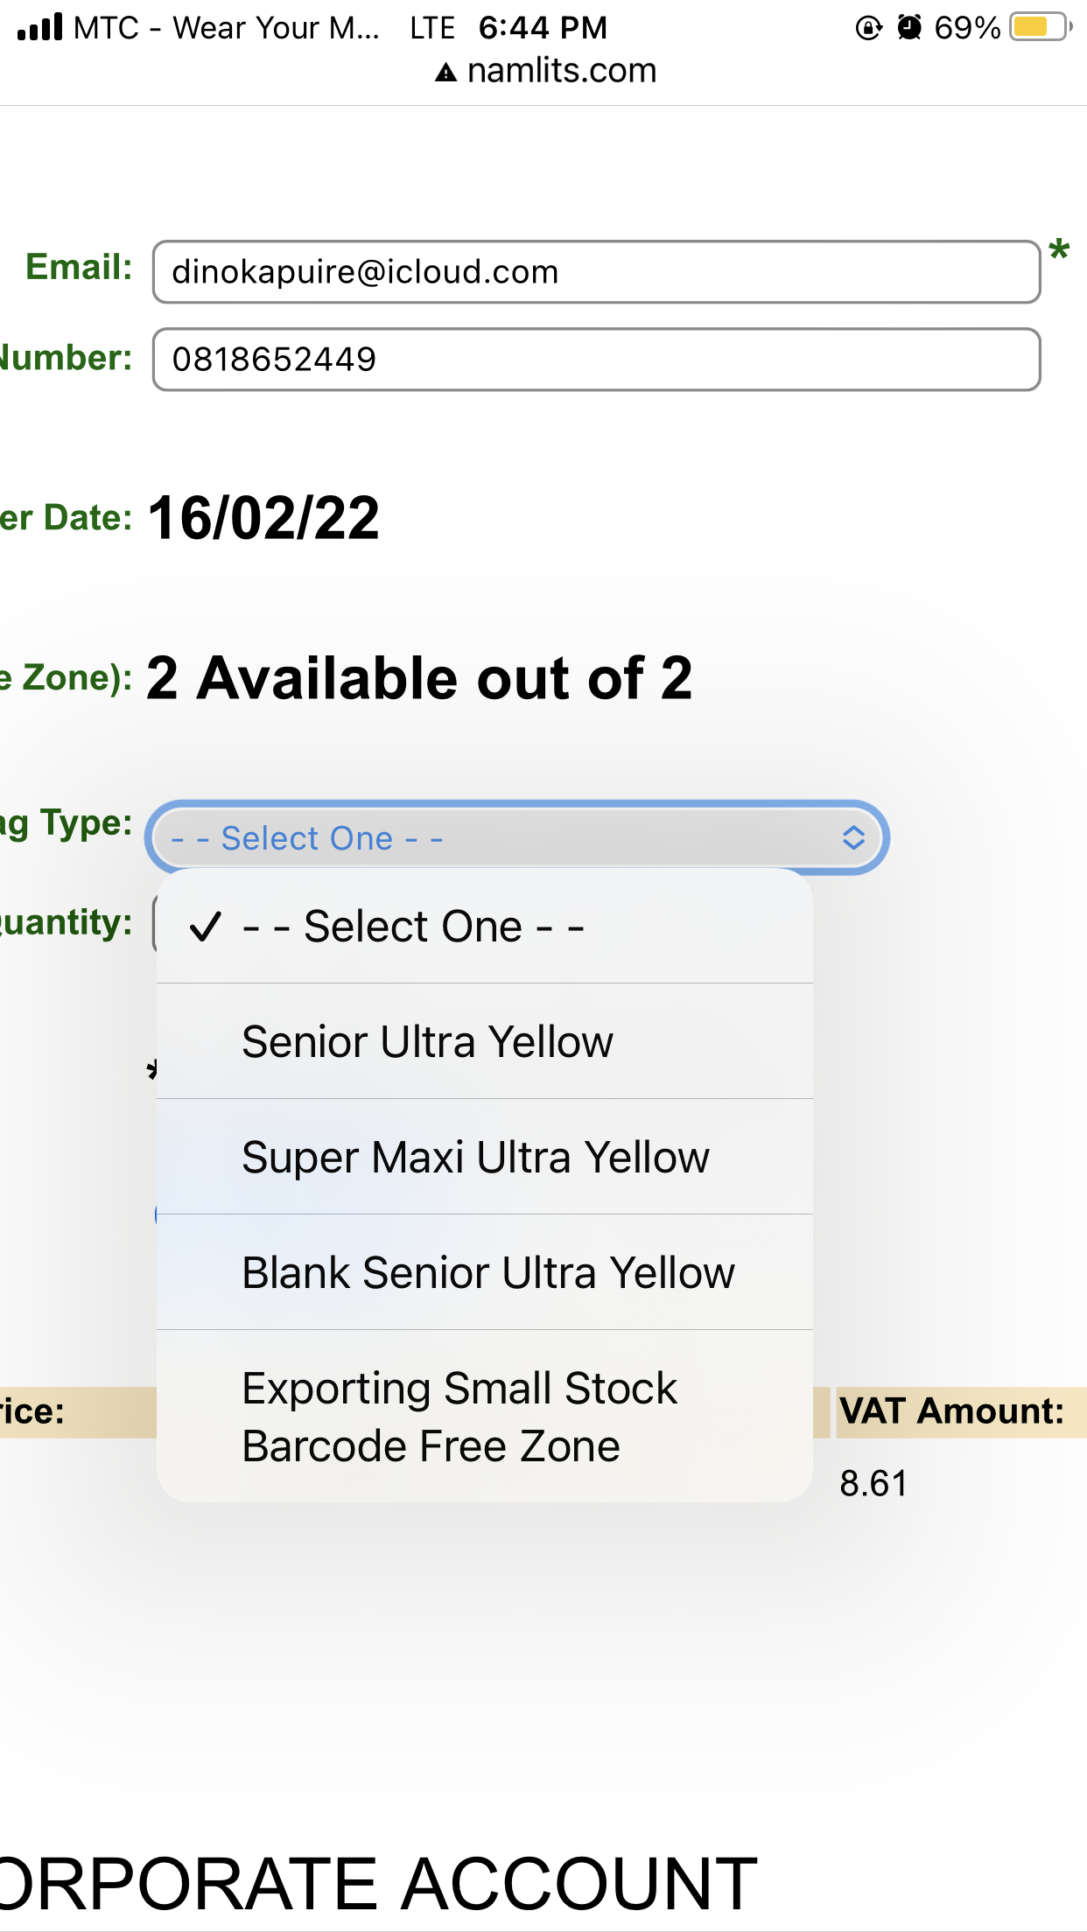Tap the 6:44 PM clock
The image size is (1087, 1932).
[543, 28]
